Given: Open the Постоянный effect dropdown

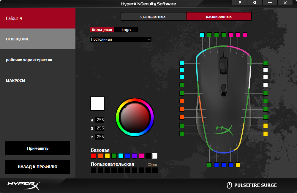Looking at the screenshot, I should 121,39.
